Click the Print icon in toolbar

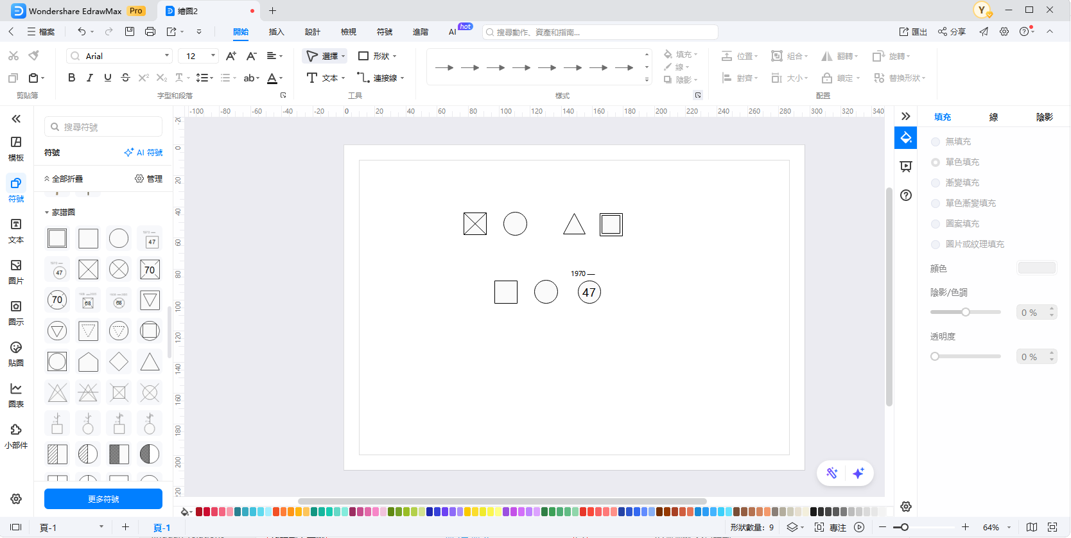150,31
